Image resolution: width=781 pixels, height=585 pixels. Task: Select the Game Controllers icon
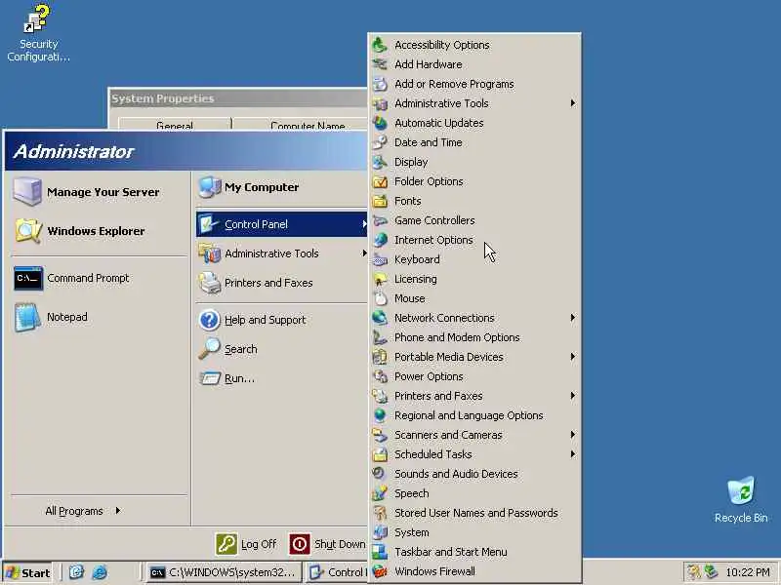380,220
